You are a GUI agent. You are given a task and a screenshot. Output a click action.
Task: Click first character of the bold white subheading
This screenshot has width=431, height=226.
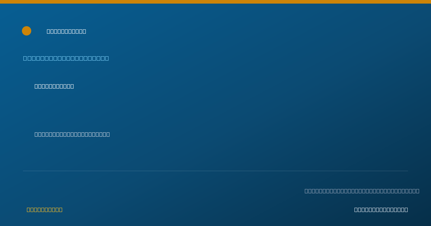(36, 86)
